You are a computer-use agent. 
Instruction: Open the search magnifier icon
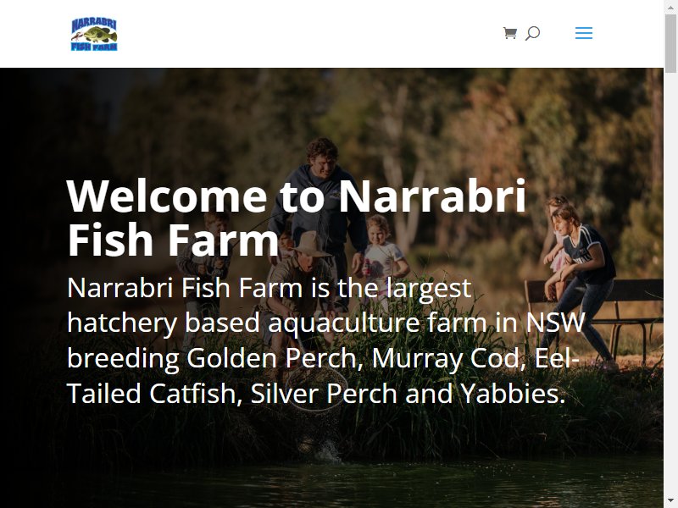pos(532,33)
